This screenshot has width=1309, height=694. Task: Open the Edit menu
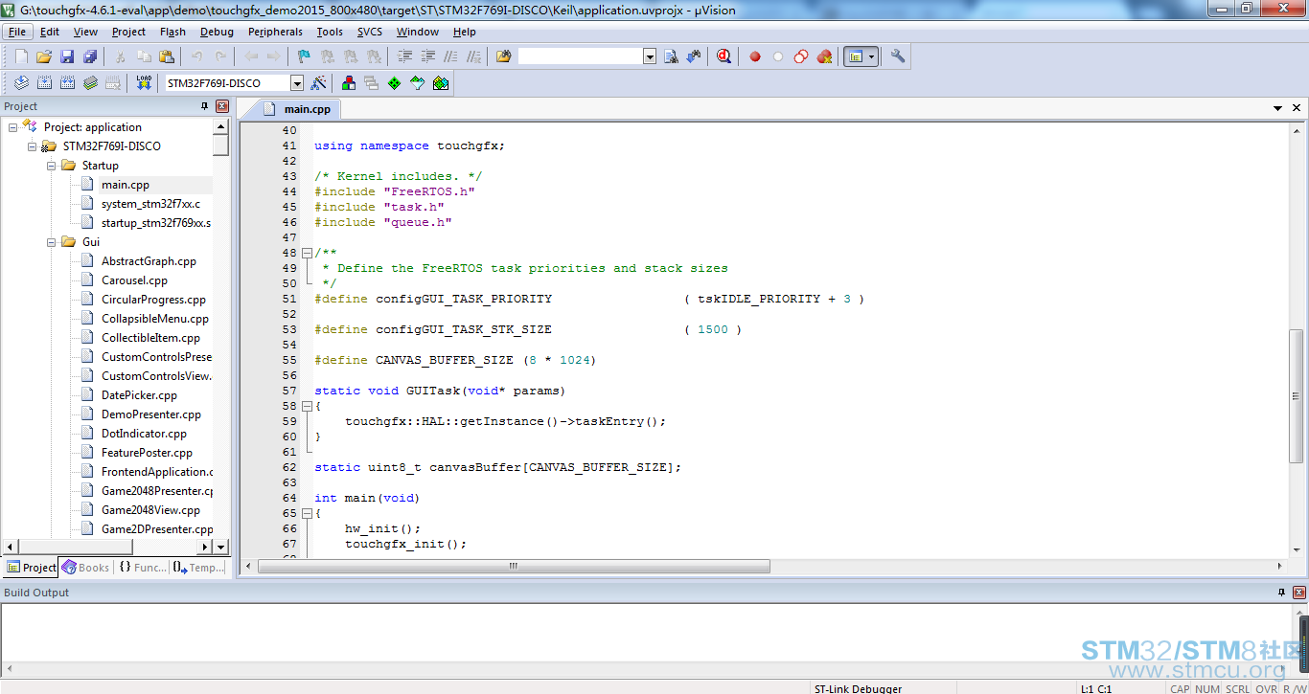[x=50, y=32]
